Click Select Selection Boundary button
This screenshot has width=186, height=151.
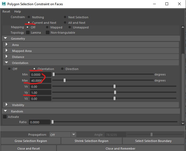pos(153,141)
